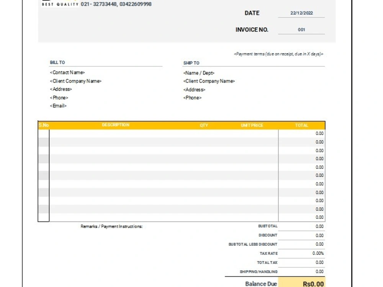Click the UNIT PRICE column header
Screen dimensions: 383x287
252,125
